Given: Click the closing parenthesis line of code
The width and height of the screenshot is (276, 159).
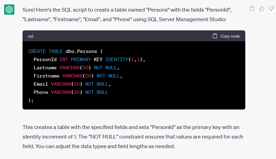Looking at the screenshot, I should coord(31,100).
